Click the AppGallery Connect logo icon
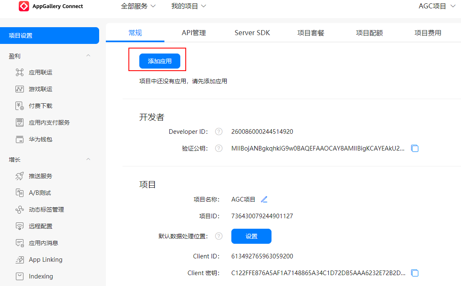 [24, 6]
